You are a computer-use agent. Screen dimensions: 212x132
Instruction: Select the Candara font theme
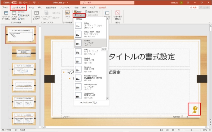point(90,69)
